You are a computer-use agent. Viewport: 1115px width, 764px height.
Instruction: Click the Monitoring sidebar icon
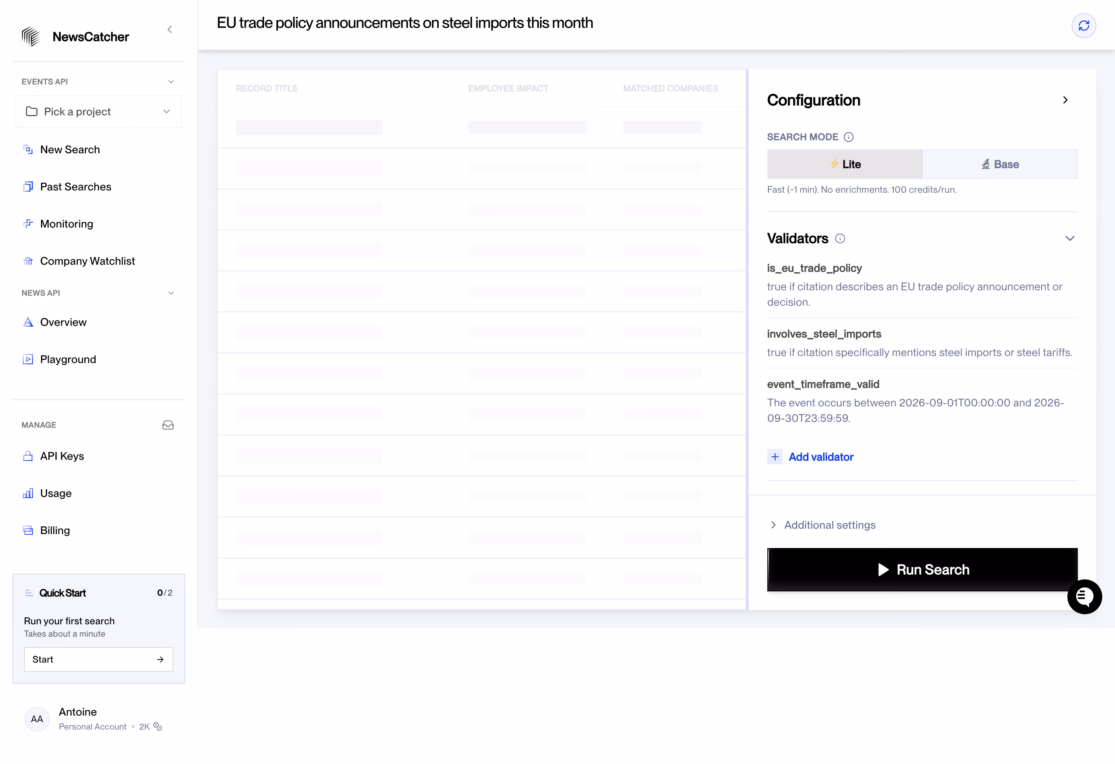[28, 224]
